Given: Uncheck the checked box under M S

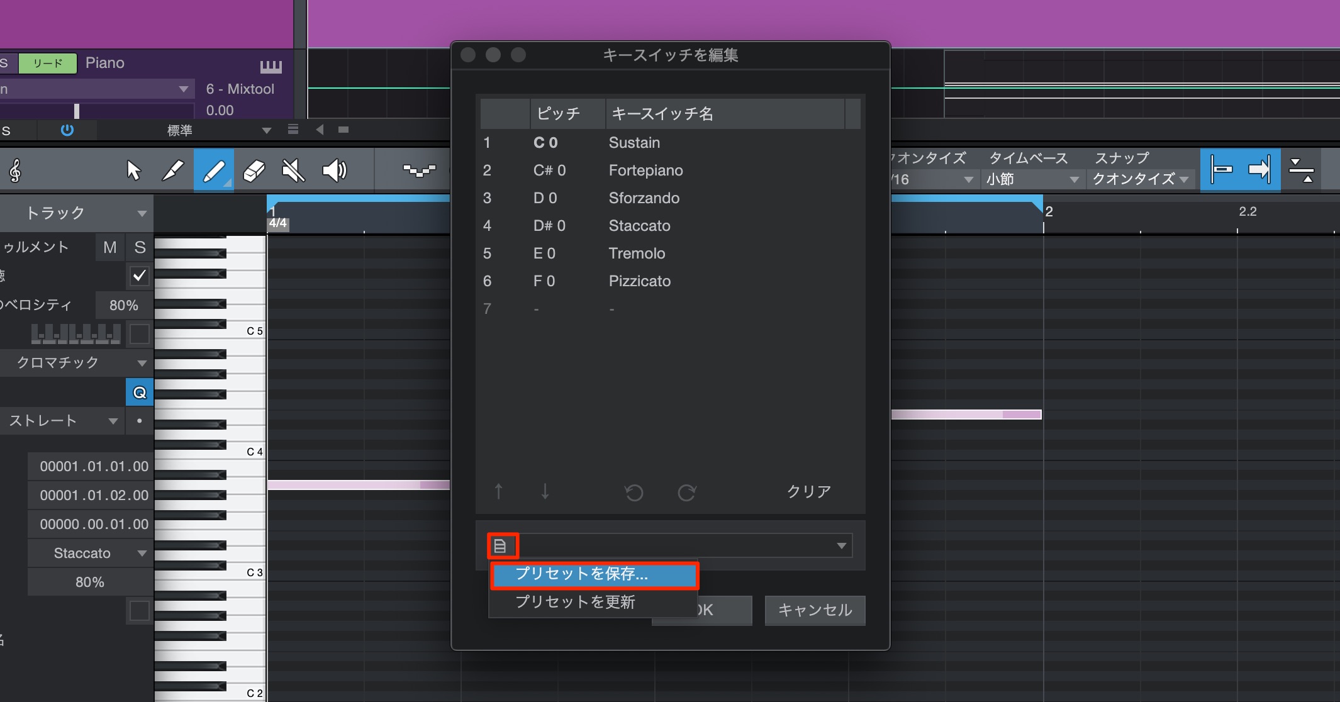Looking at the screenshot, I should coord(140,276).
